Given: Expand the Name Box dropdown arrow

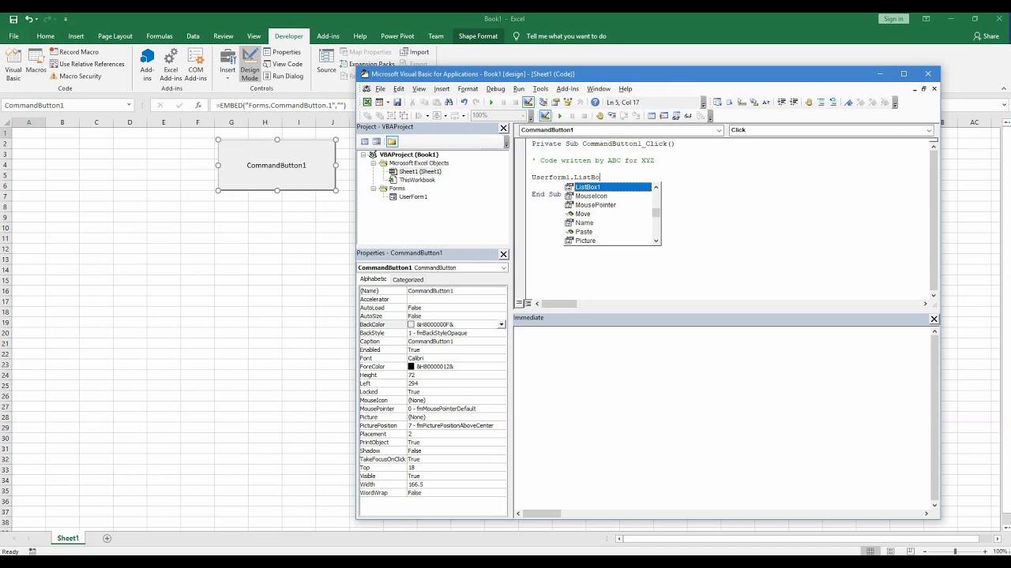Looking at the screenshot, I should coord(129,105).
